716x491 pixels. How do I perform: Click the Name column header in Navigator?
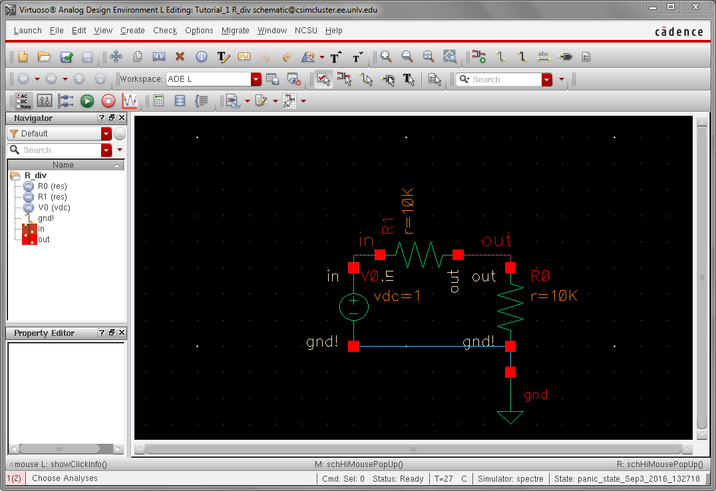click(x=63, y=165)
